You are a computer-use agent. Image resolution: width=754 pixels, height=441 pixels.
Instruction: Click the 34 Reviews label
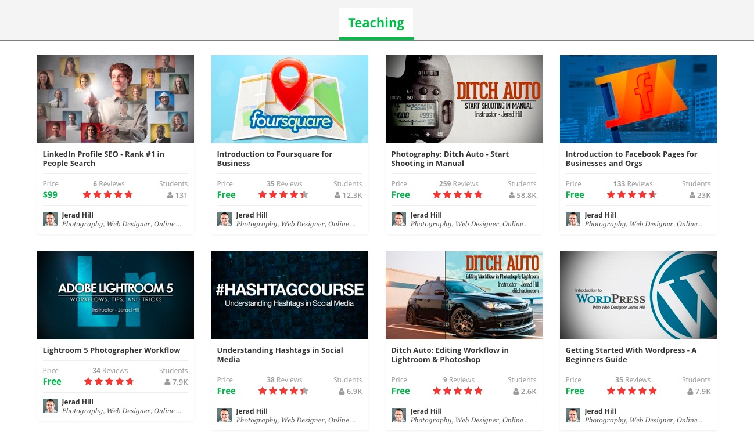pos(110,371)
